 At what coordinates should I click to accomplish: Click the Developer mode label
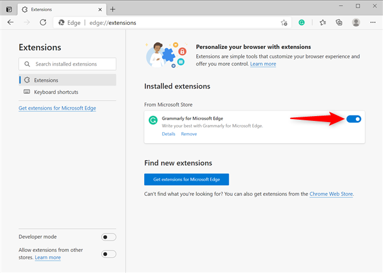[38, 236]
